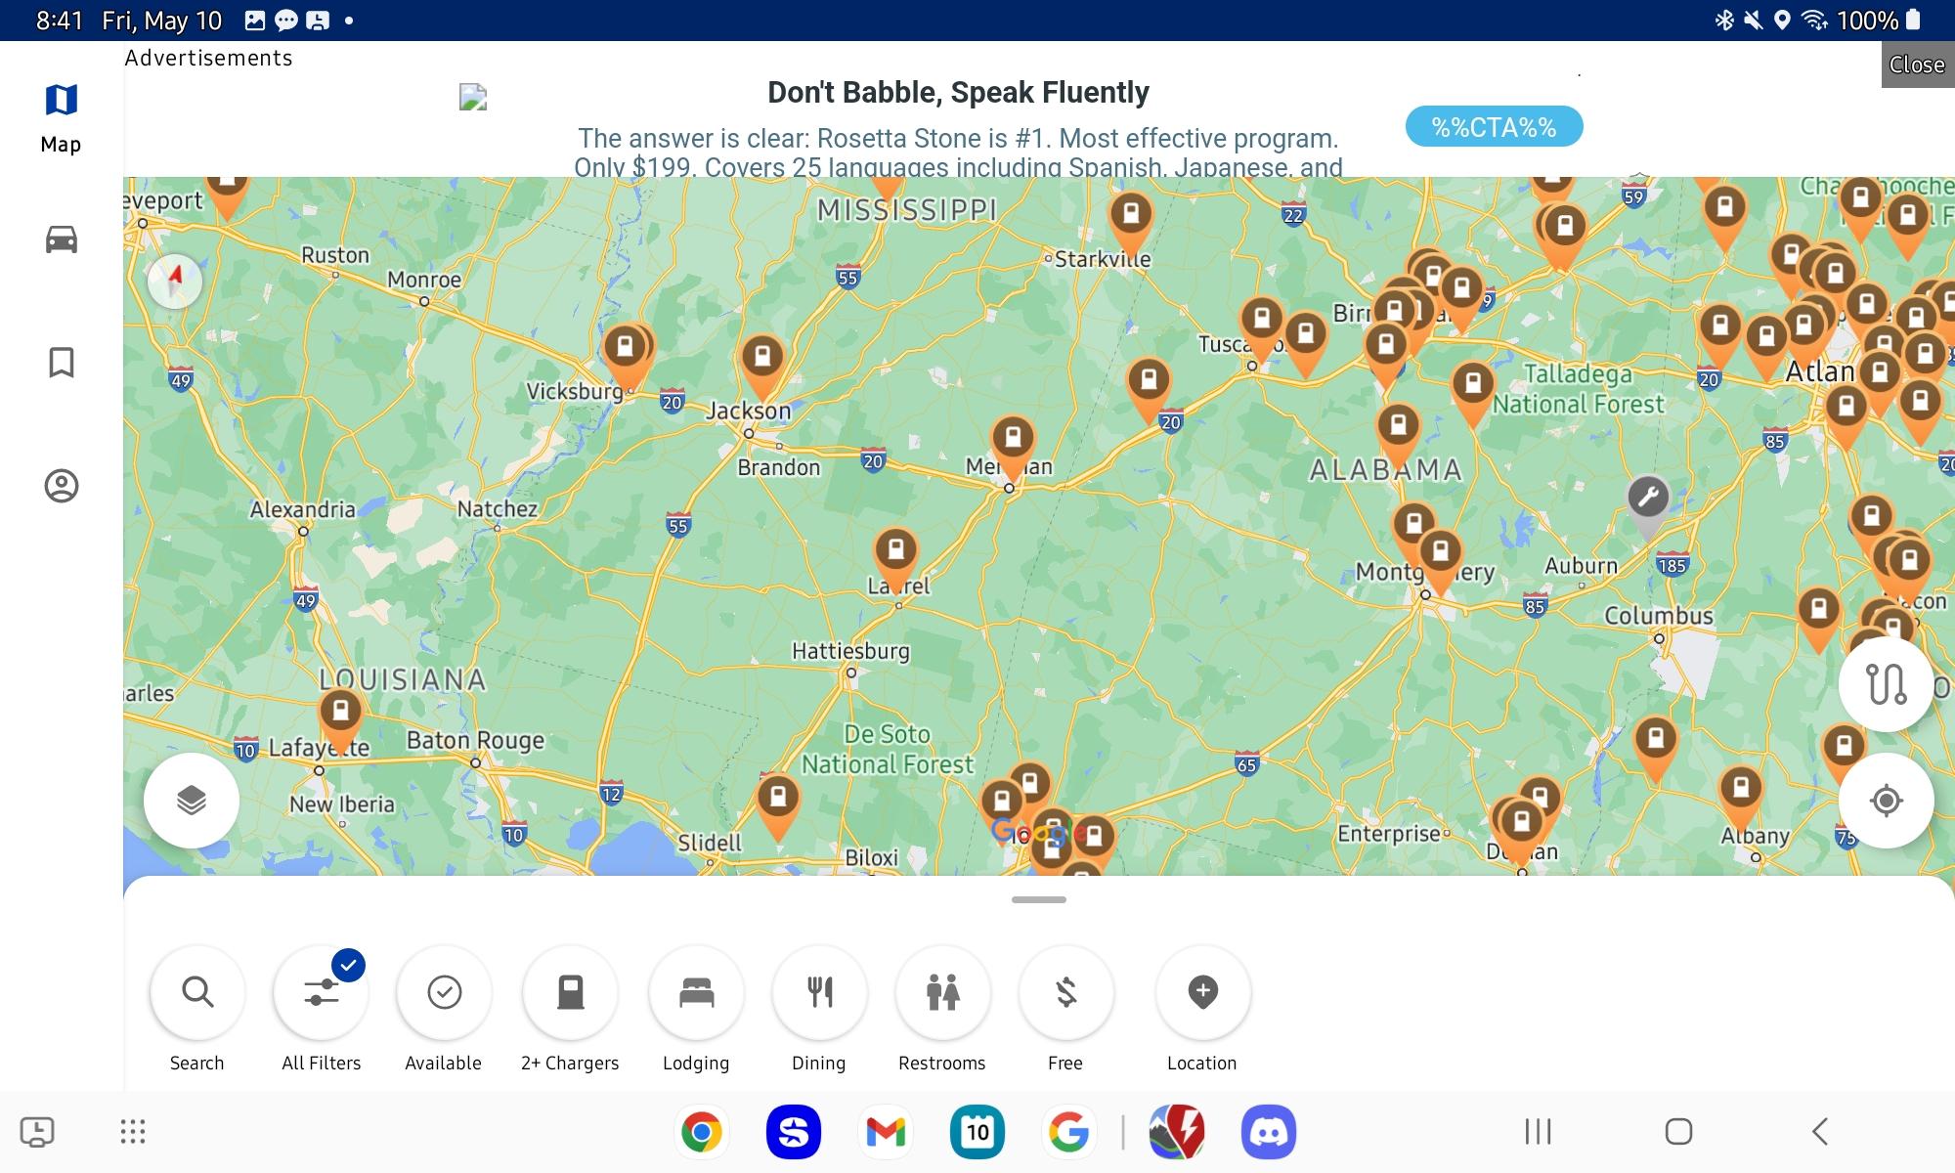
Task: Launch Chrome from the taskbar
Action: click(701, 1132)
